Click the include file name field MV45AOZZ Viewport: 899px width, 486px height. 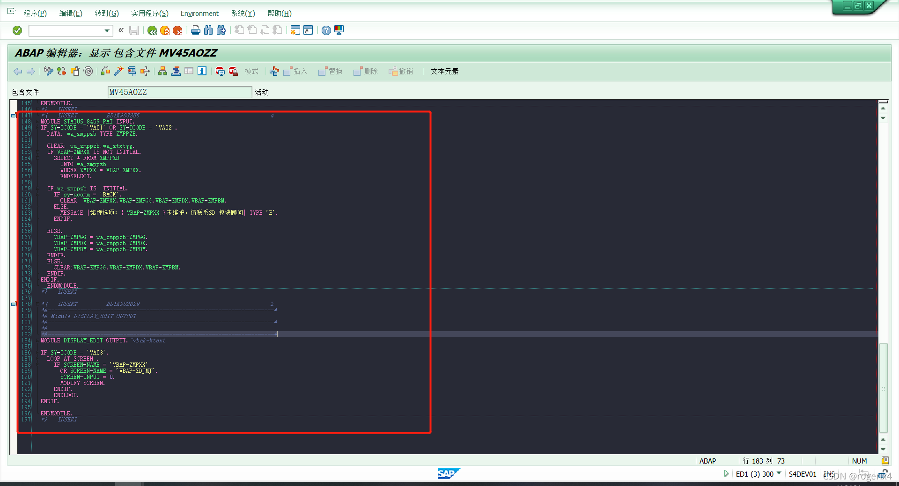[x=180, y=92]
